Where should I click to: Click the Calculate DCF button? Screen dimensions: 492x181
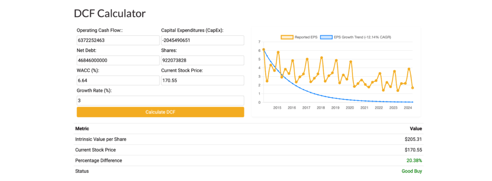pos(160,112)
